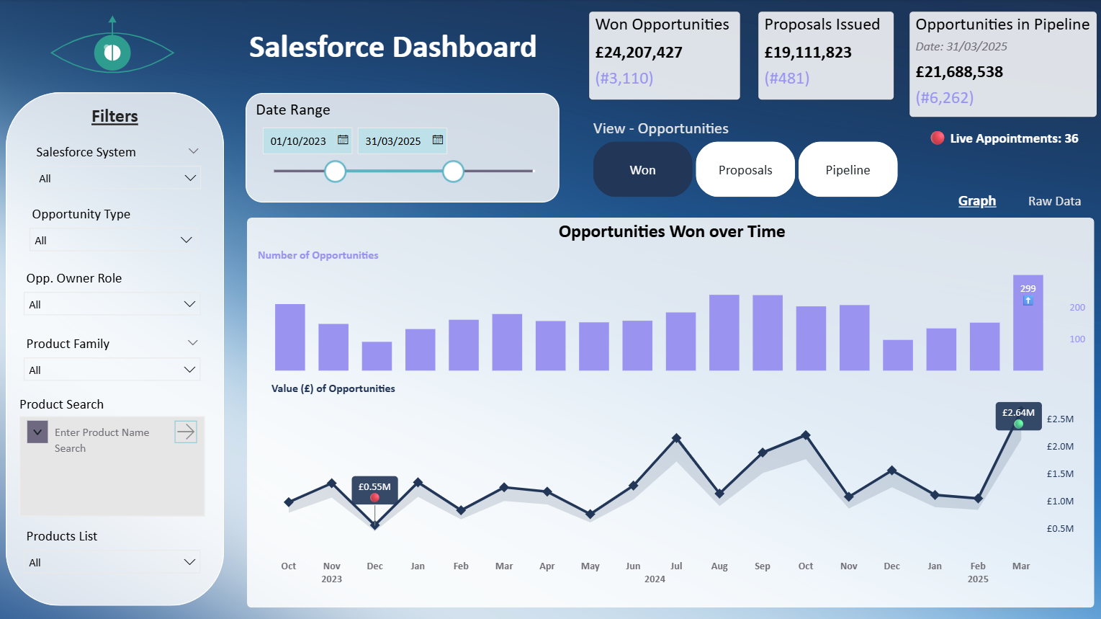
Task: Click the green marker on £2.64M point
Action: (x=1018, y=424)
